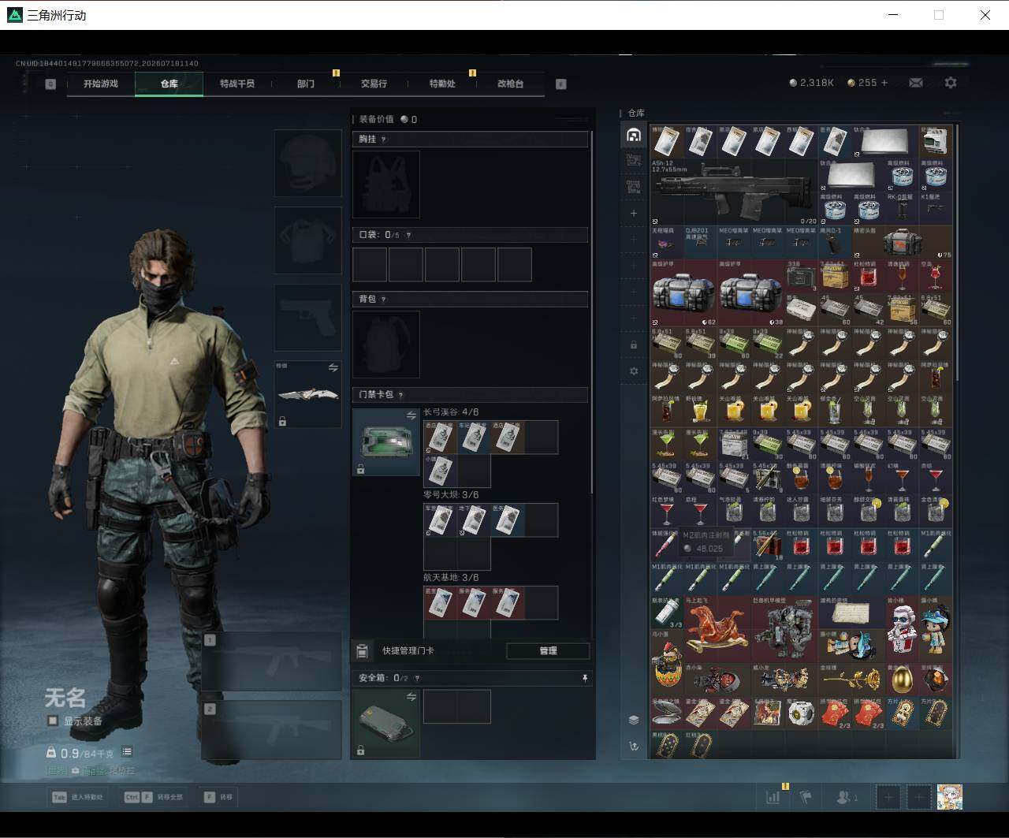Click the lock icon in warehouse sidebar
This screenshot has width=1009, height=838.
coord(634,345)
